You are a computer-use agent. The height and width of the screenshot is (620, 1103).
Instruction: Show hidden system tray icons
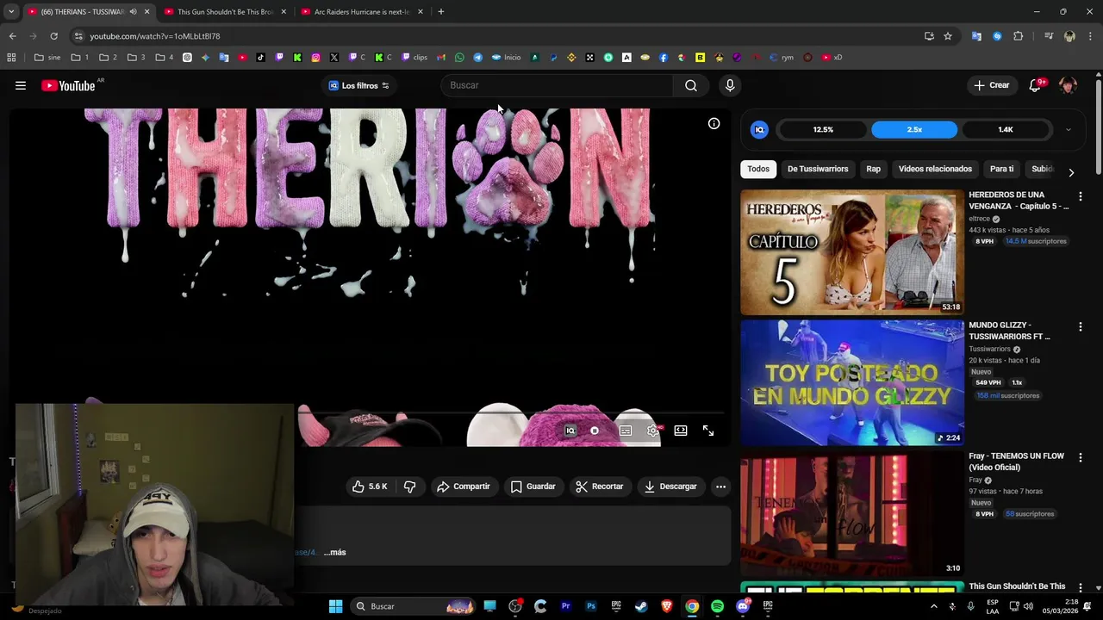(933, 606)
